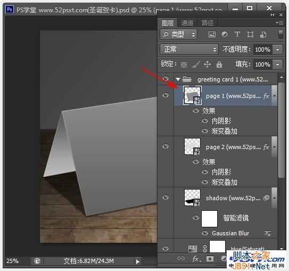Viewport: 289px width, 271px height.
Task: Click the Photoshop Ps application icon
Action: pyautogui.click(x=10, y=9)
